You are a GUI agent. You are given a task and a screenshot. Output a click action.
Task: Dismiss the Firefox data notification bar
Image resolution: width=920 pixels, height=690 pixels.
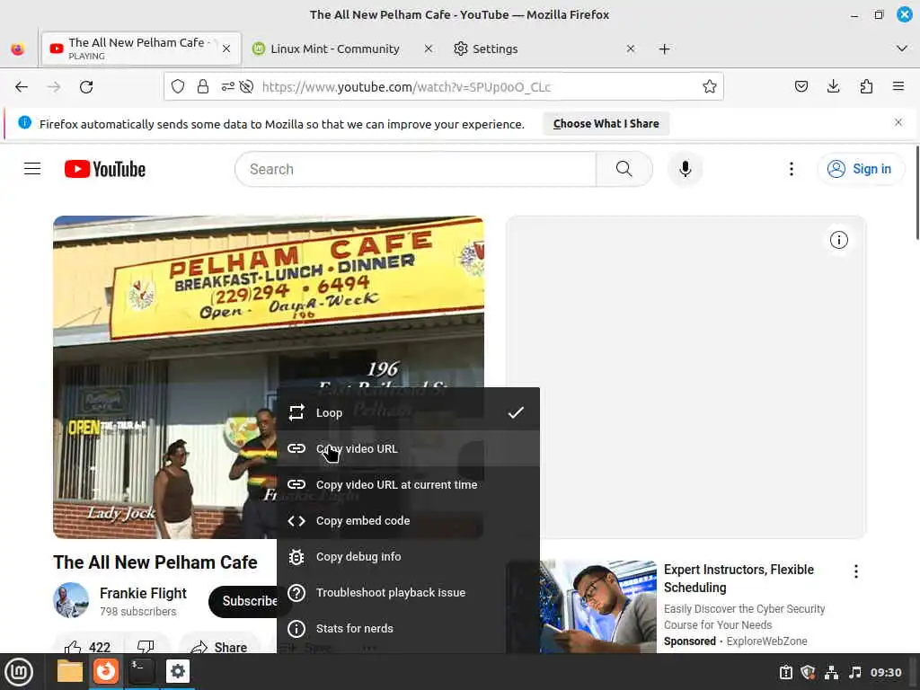click(898, 122)
